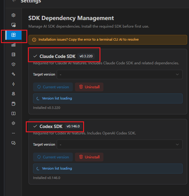Open the shield permissions sidebar section

pos(13,64)
